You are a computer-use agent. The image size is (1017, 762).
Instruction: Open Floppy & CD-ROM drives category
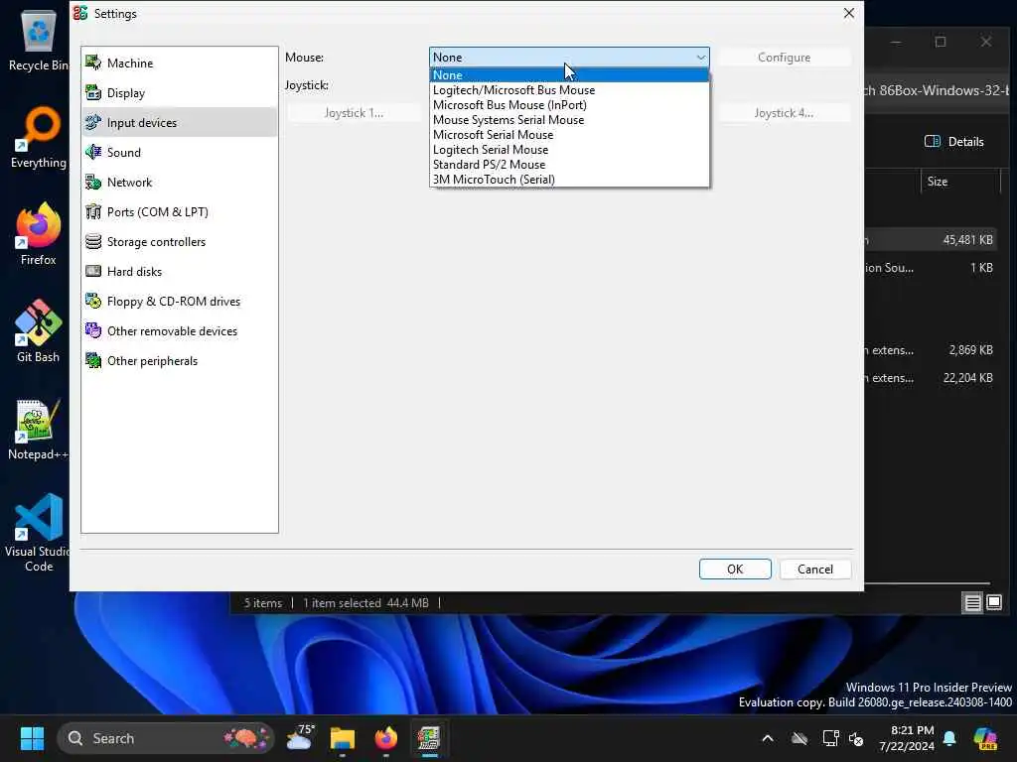(180, 302)
